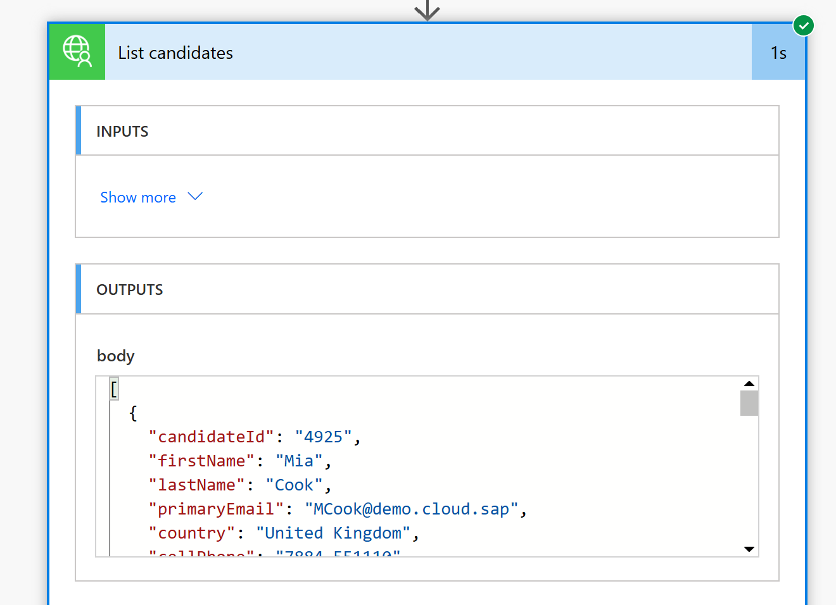
Task: Click the Show more chevron arrow
Action: pos(195,197)
